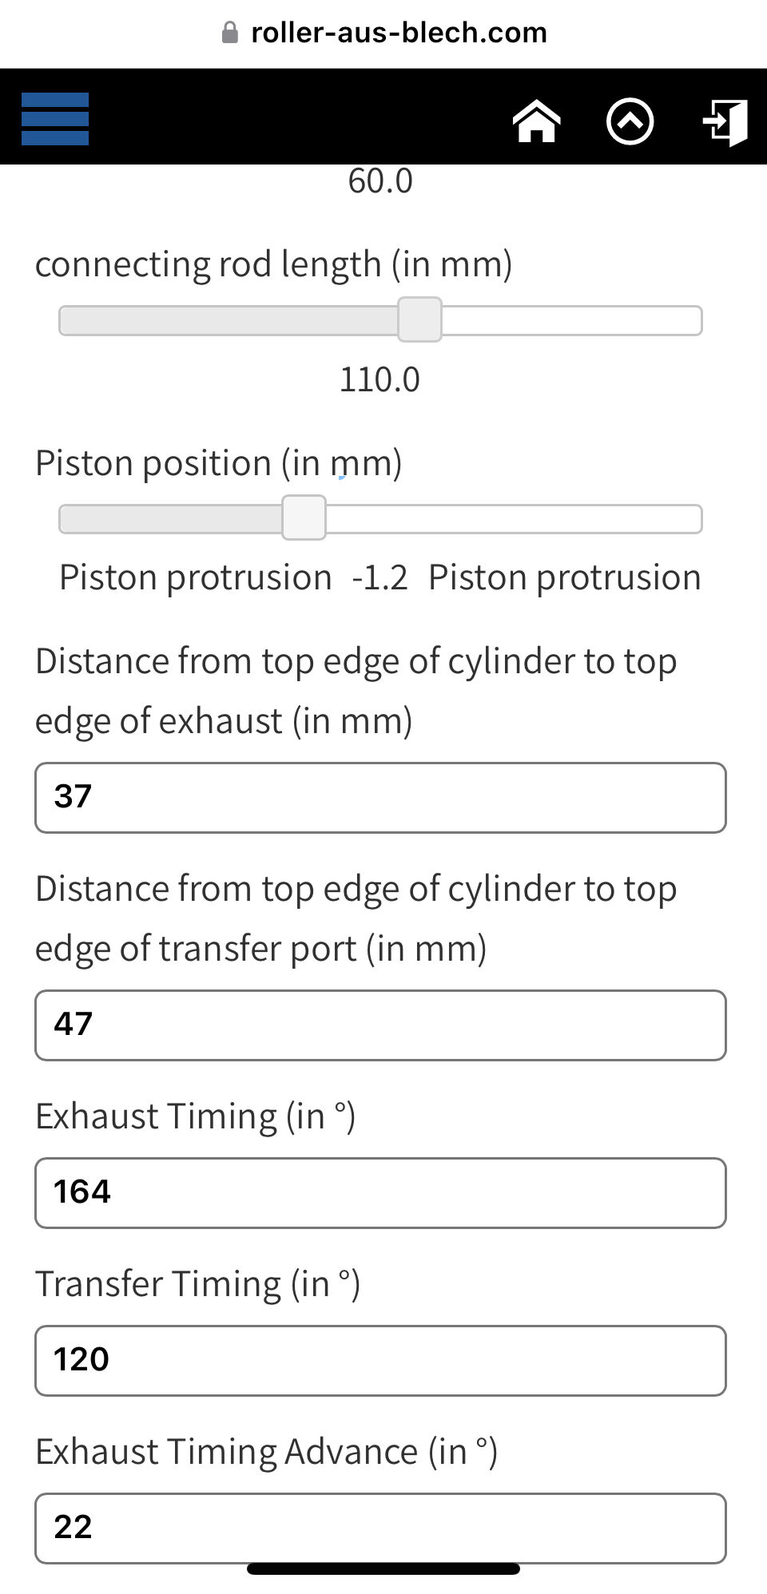Image resolution: width=767 pixels, height=1594 pixels.
Task: Click the login door icon
Action: point(725,122)
